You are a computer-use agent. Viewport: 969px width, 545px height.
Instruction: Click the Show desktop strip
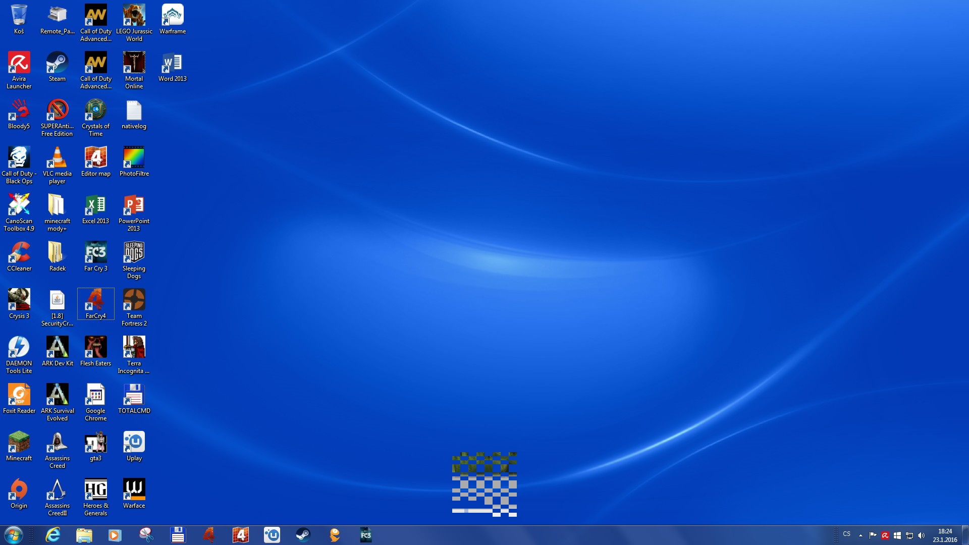tap(965, 535)
